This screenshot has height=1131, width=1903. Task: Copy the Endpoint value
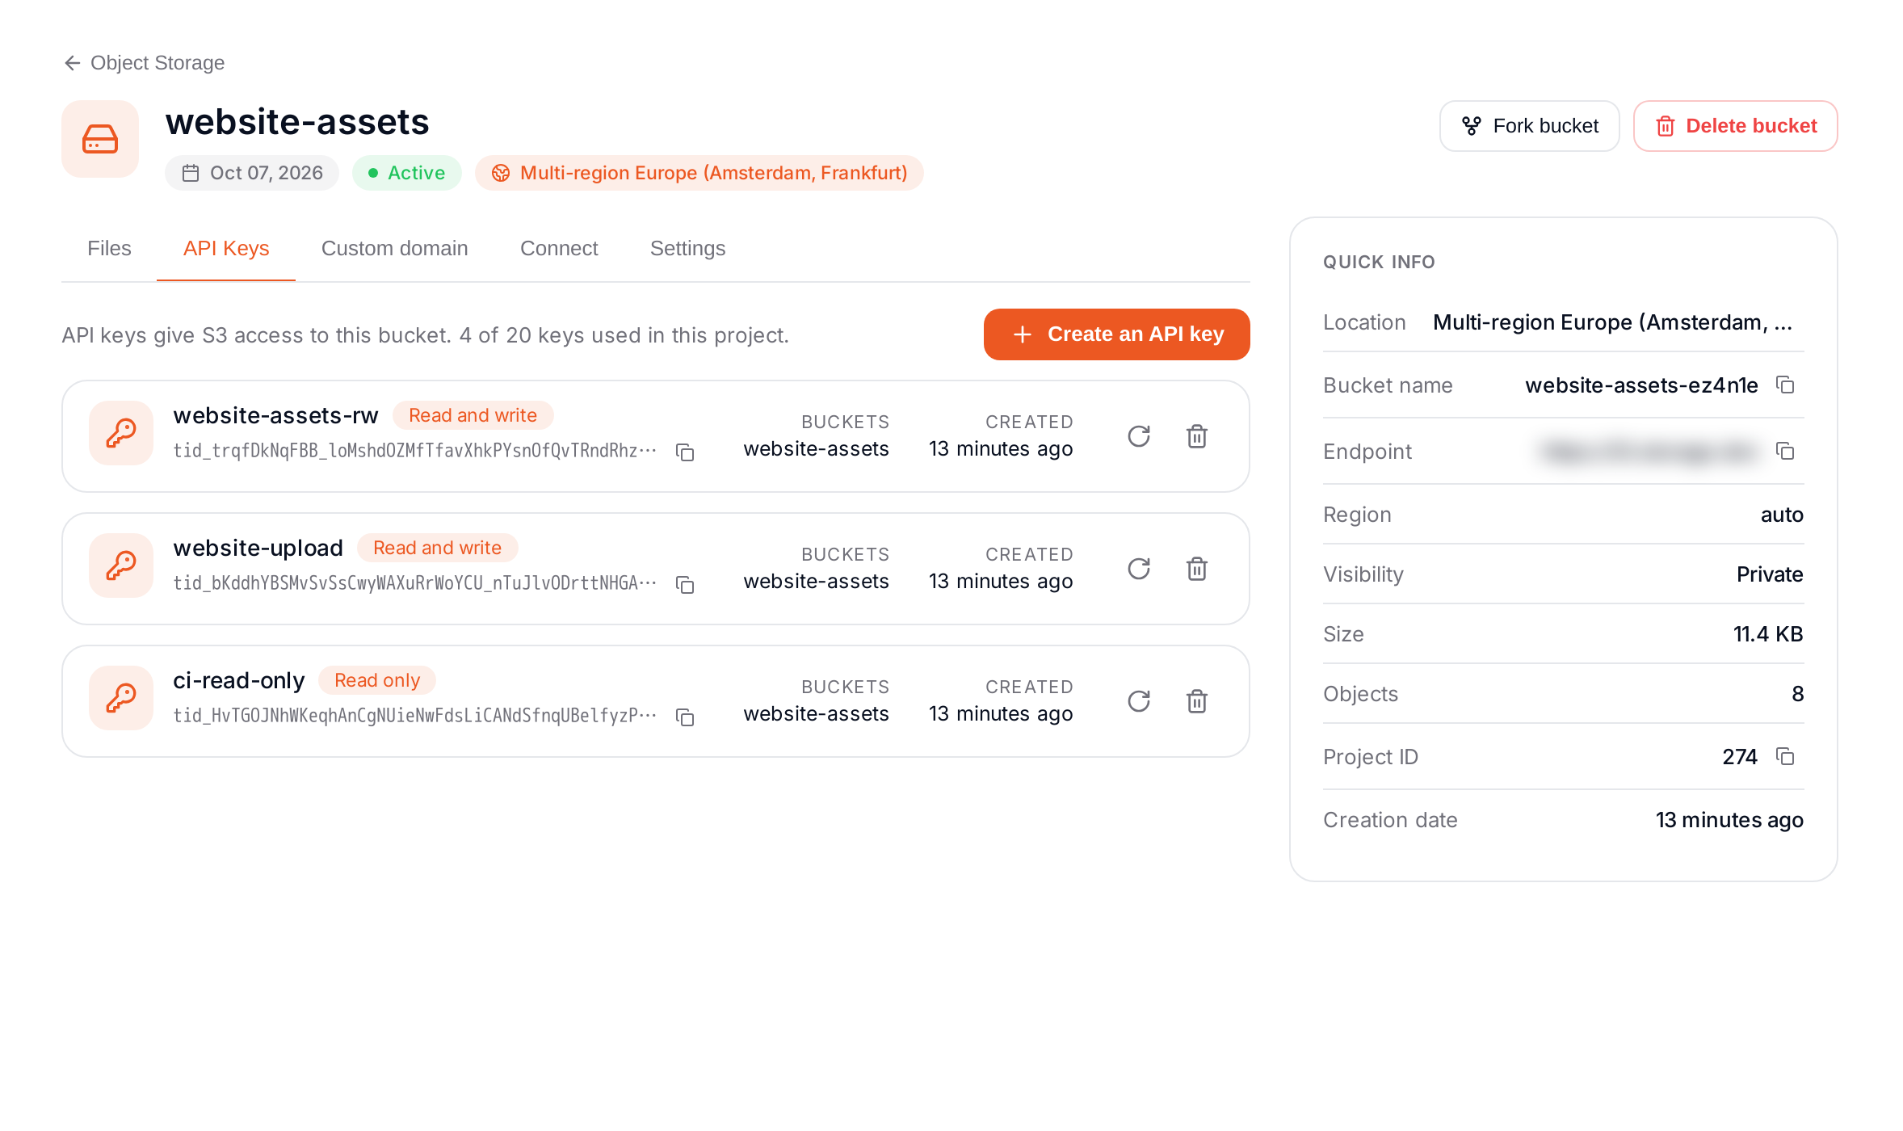tap(1785, 451)
